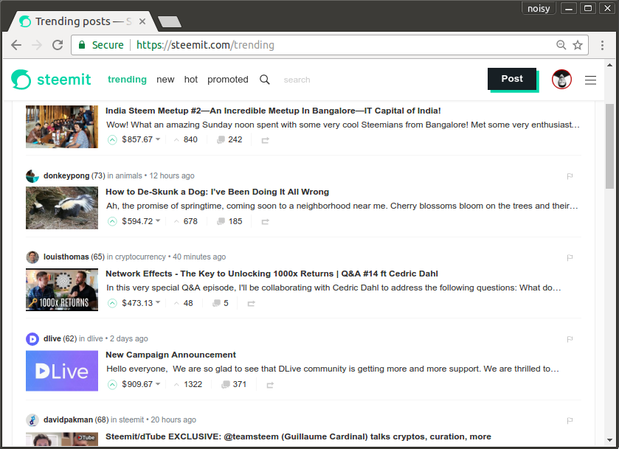Click the dlive author avatar
The height and width of the screenshot is (449, 619).
pyautogui.click(x=32, y=339)
